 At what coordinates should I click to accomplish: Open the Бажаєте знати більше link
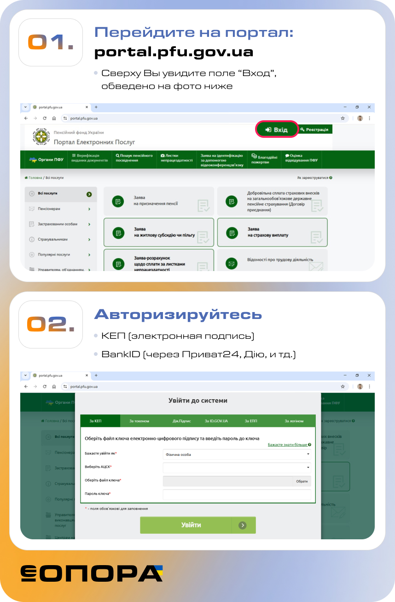[289, 445]
